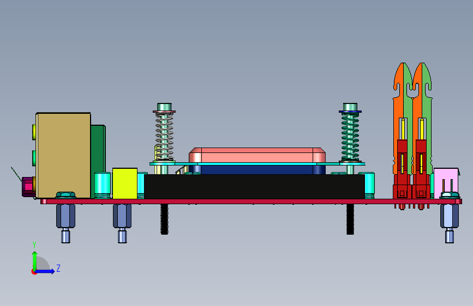Select the red circuit board edge

pyautogui.click(x=251, y=201)
